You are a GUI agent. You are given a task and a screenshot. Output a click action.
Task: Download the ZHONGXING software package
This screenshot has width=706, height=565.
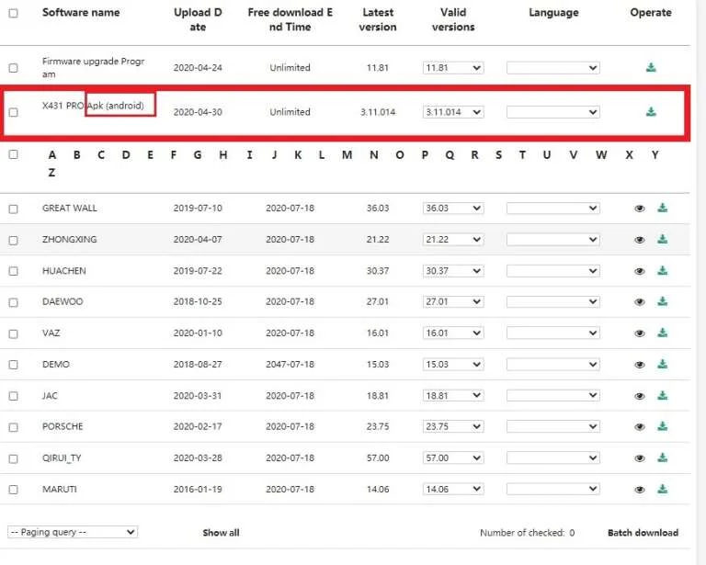663,240
